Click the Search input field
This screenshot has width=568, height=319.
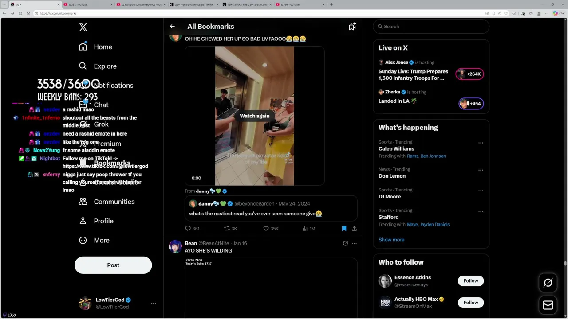click(431, 27)
